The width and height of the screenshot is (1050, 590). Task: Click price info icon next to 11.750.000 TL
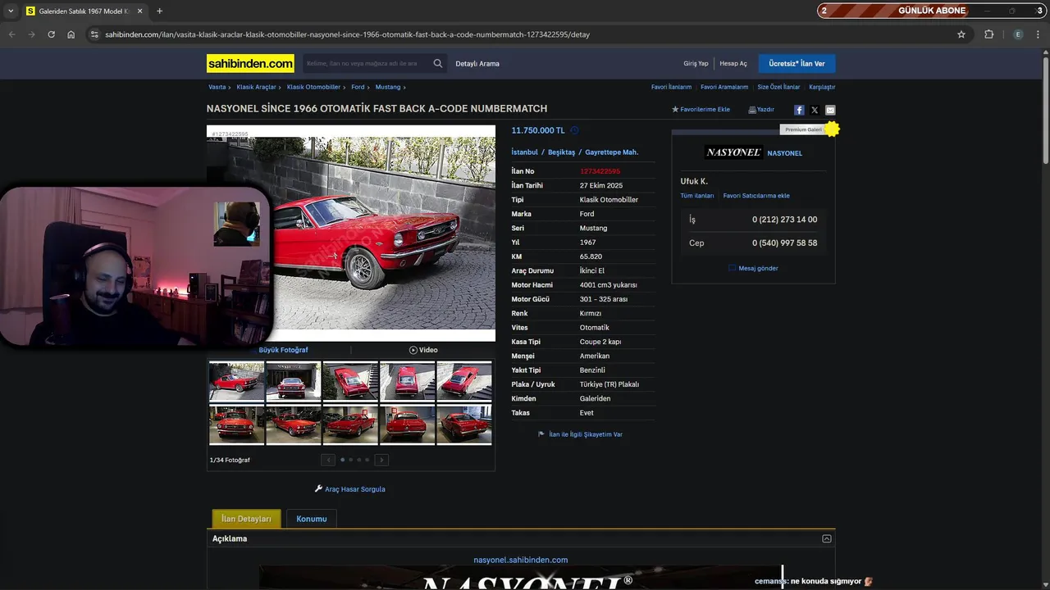coord(574,130)
